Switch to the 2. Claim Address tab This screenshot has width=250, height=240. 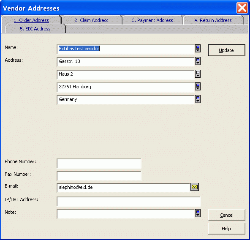pyautogui.click(x=91, y=20)
